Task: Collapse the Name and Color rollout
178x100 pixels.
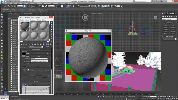Action: (169, 36)
